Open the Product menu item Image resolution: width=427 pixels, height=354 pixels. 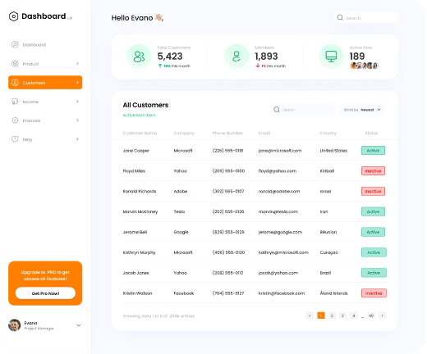pyautogui.click(x=45, y=64)
